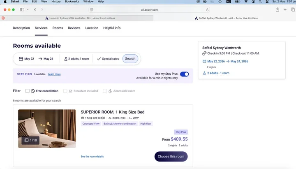Open the Bookmarks menu
The image size is (296, 169).
(72, 2)
